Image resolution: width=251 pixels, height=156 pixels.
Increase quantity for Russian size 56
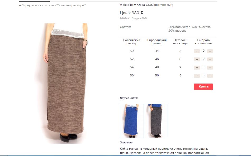(x=210, y=76)
